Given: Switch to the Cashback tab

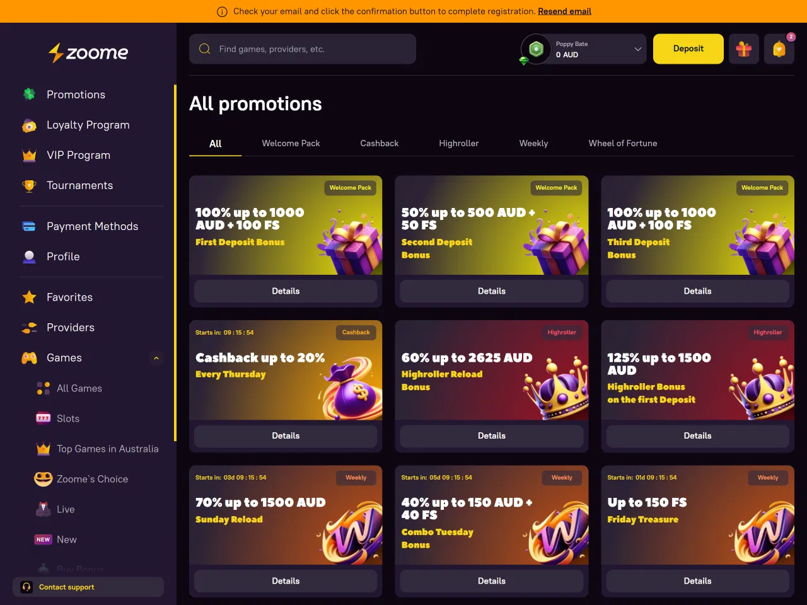Looking at the screenshot, I should (380, 143).
